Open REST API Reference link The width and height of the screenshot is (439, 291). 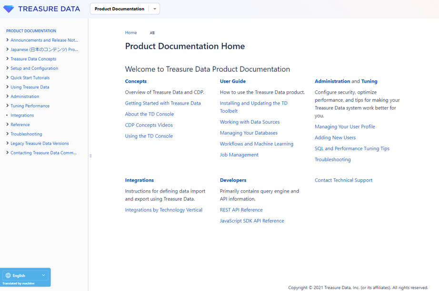[x=241, y=210]
